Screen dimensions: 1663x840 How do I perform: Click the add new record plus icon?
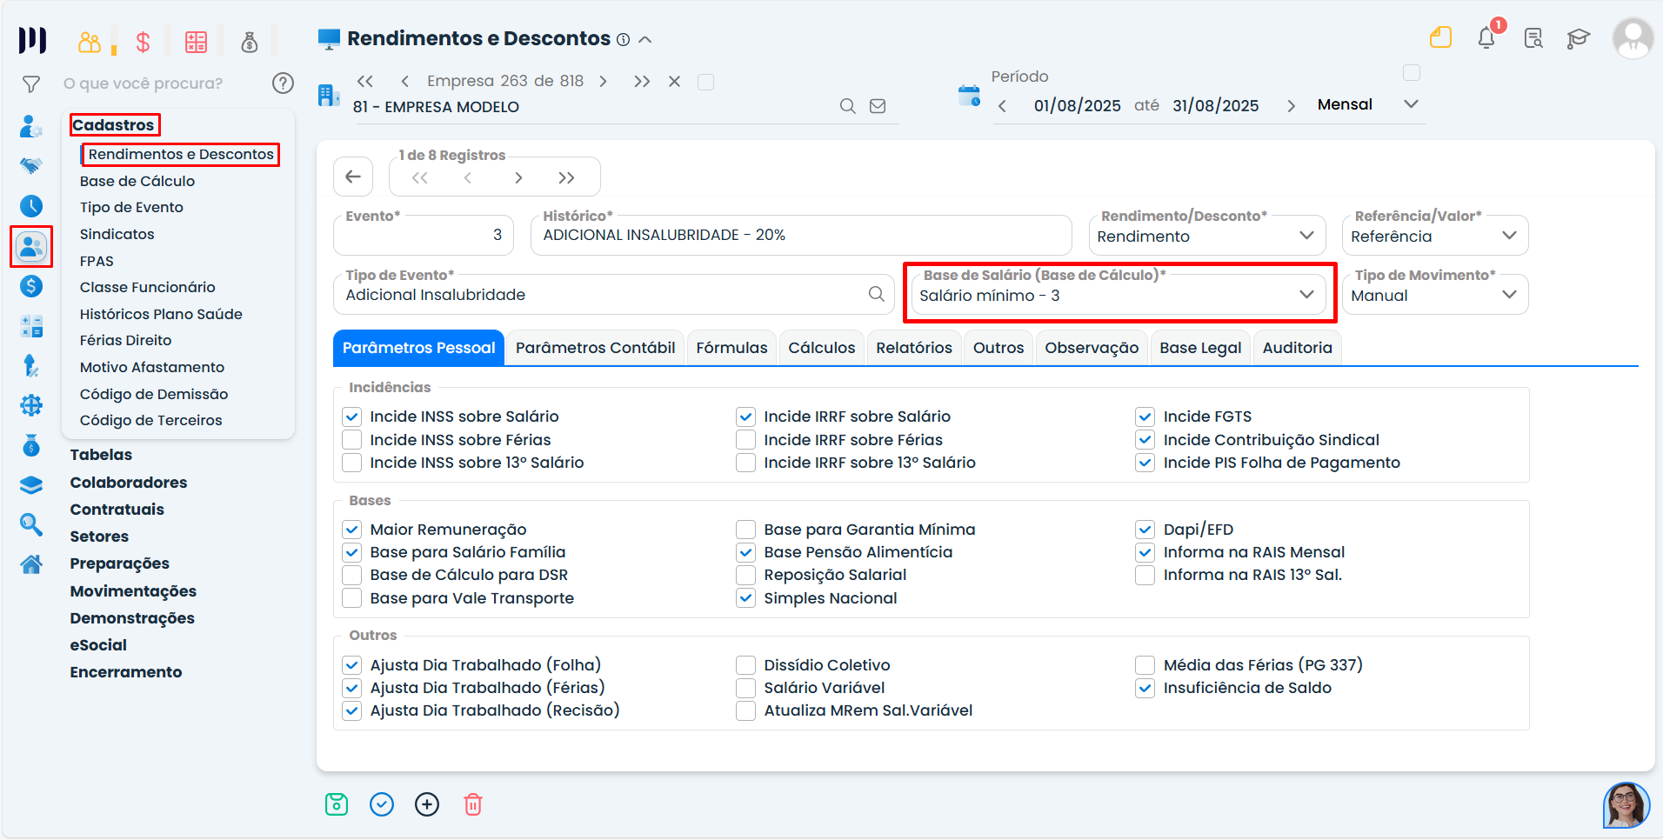point(427,804)
